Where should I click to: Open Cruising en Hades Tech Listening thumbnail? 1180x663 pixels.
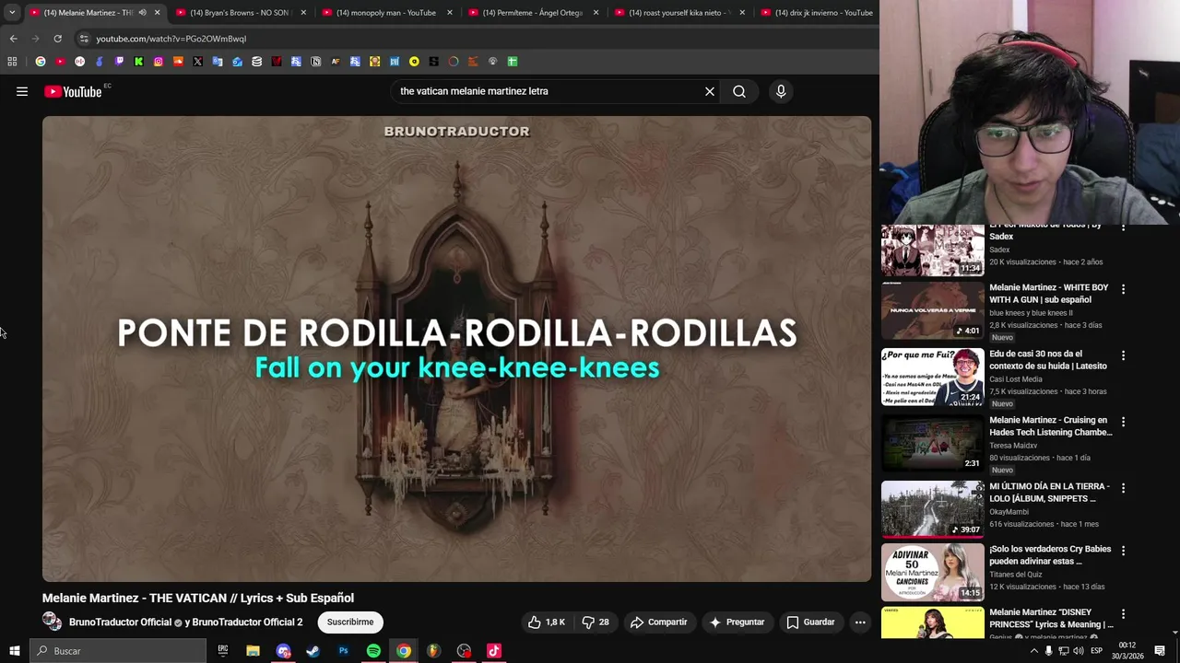[x=932, y=444]
